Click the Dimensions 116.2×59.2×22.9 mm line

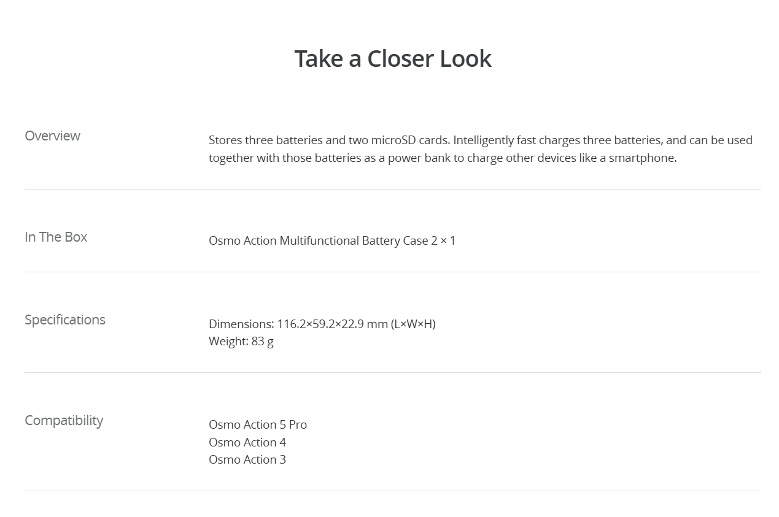pyautogui.click(x=322, y=324)
